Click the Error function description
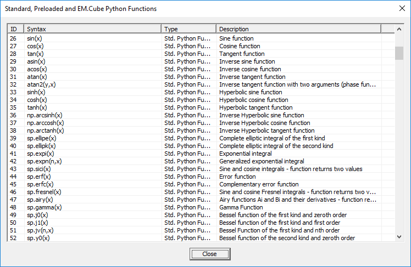Image resolution: width=411 pixels, height=267 pixels. click(237, 177)
